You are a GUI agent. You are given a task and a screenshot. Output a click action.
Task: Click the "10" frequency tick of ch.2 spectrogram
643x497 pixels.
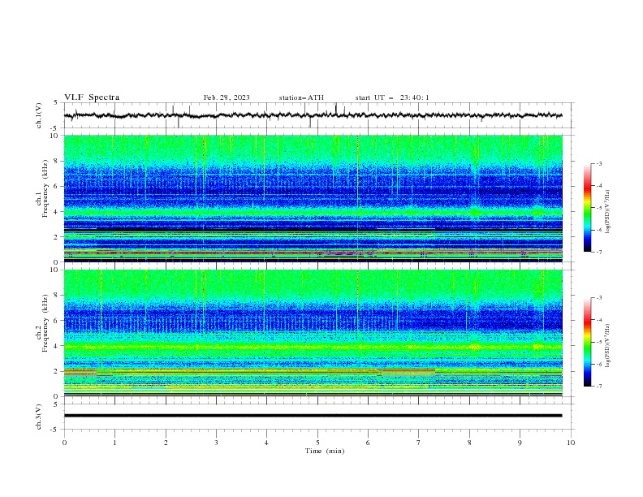coord(56,270)
